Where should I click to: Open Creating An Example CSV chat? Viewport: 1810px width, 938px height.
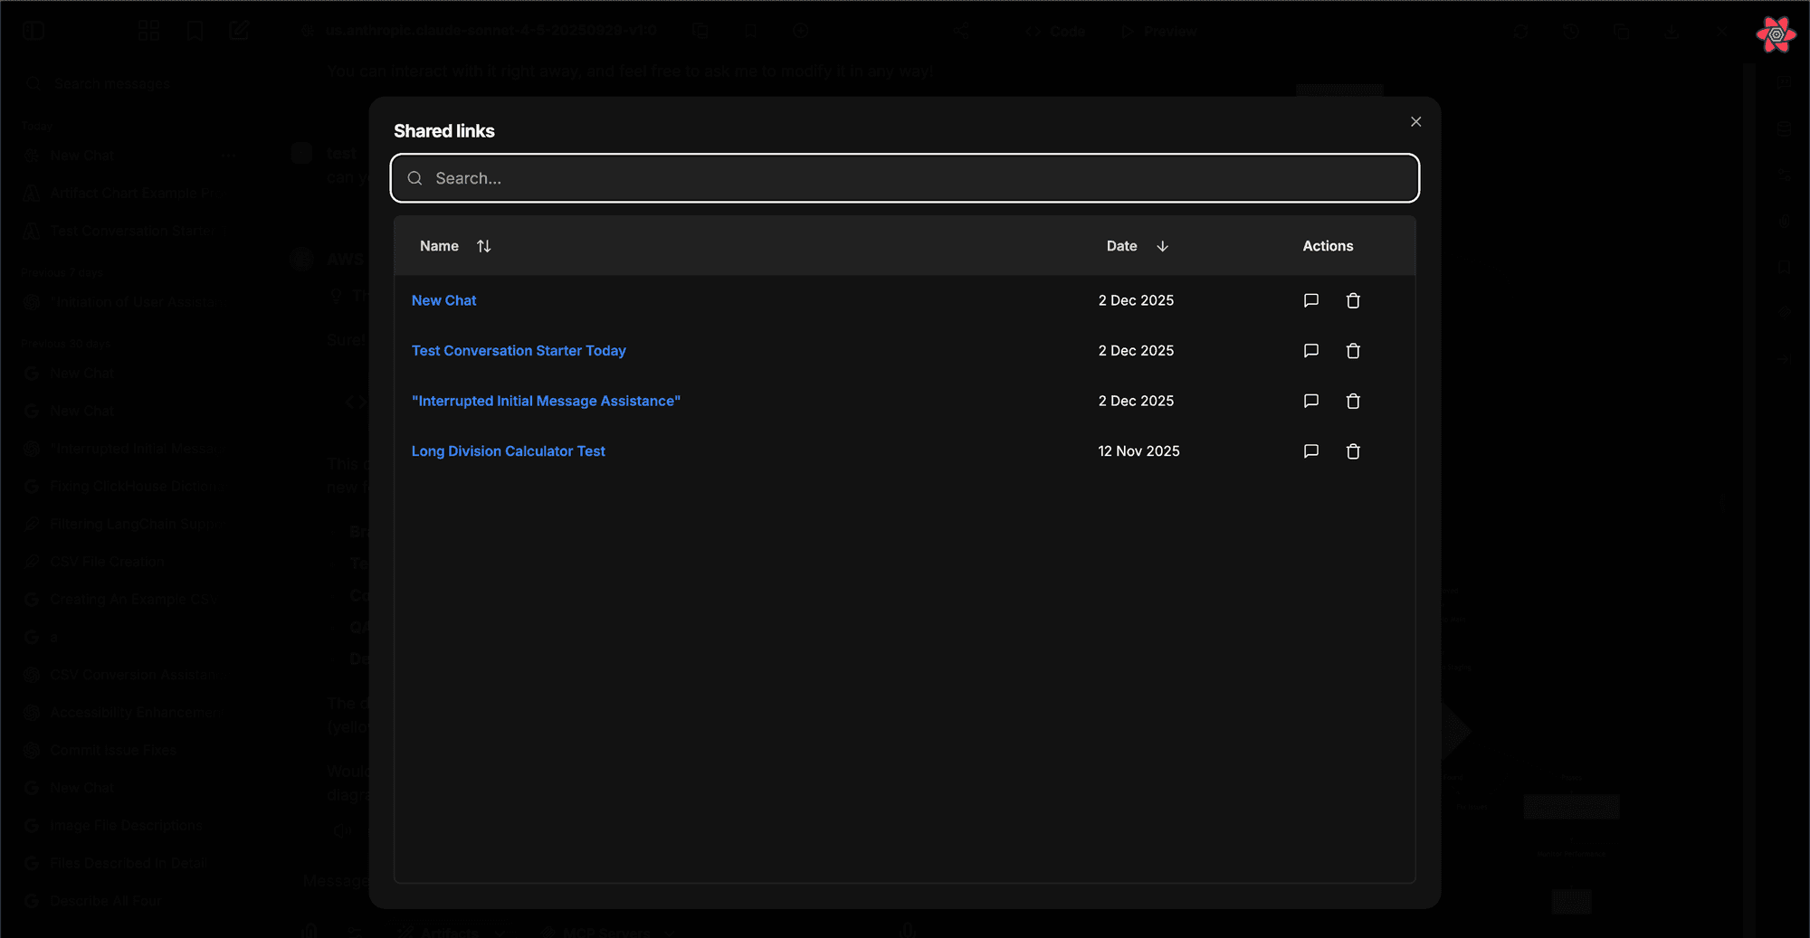pos(122,599)
